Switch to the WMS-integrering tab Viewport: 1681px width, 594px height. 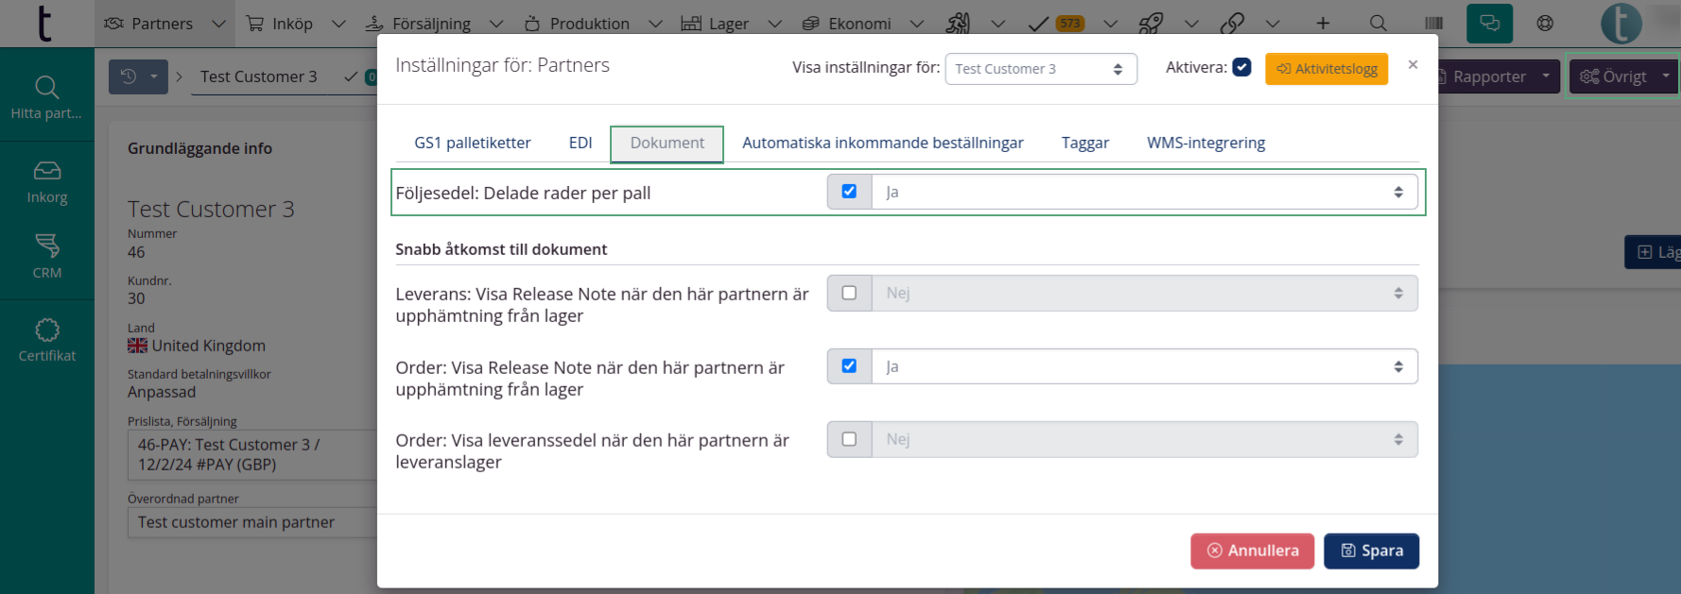pos(1205,143)
